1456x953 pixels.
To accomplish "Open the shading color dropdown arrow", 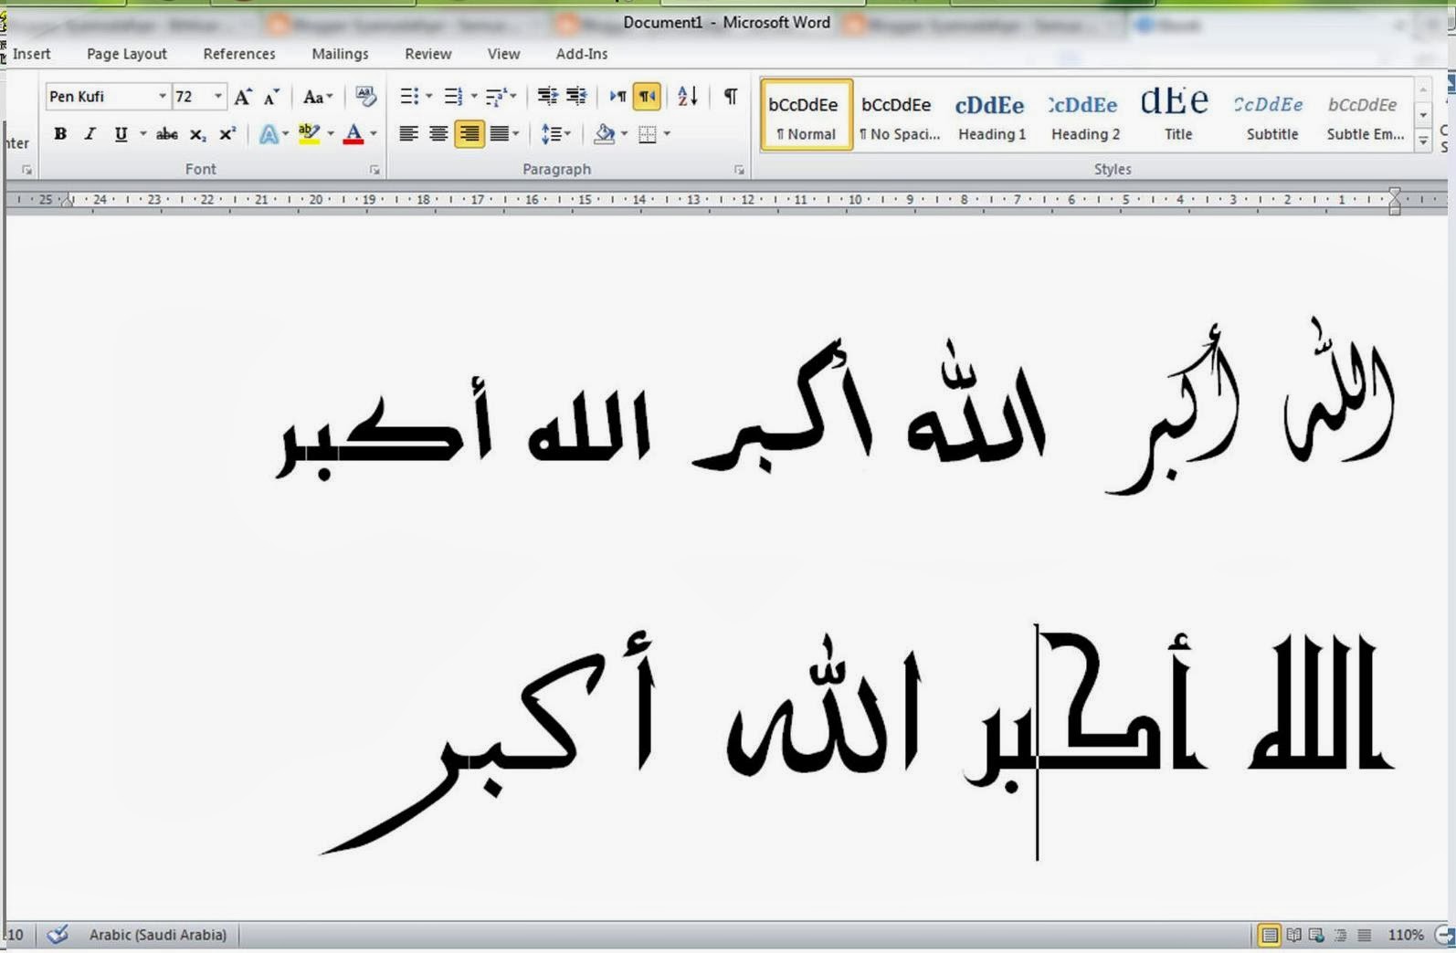I will [625, 134].
